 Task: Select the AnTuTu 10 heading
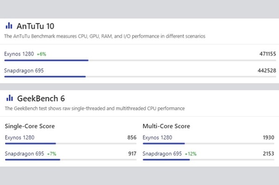tap(35, 26)
